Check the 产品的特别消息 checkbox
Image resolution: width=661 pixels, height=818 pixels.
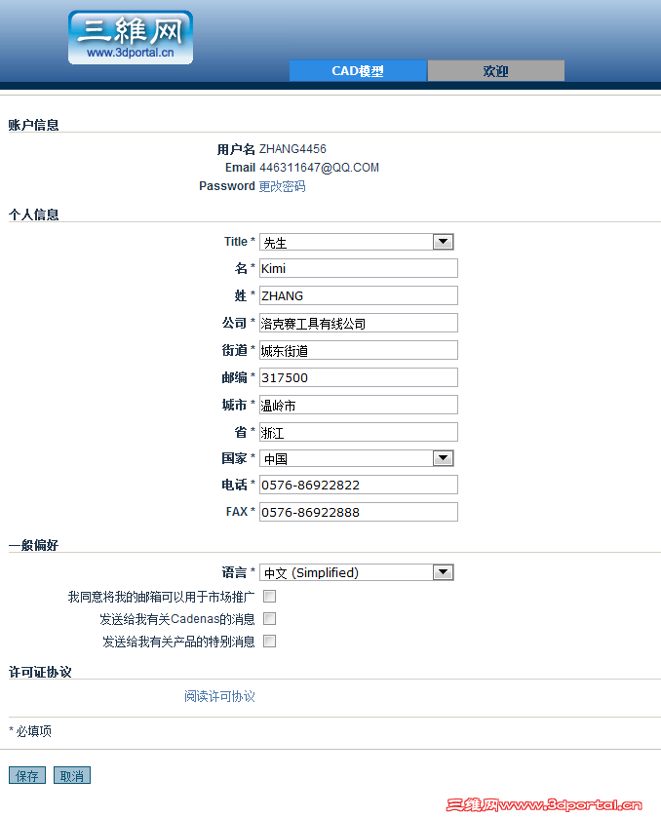point(270,642)
